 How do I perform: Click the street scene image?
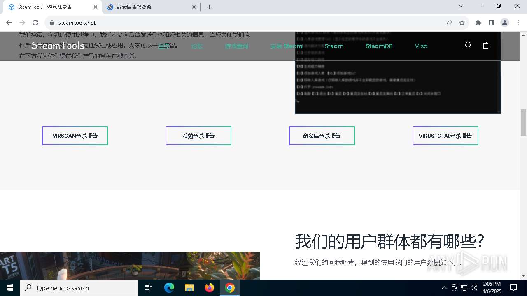click(130, 266)
